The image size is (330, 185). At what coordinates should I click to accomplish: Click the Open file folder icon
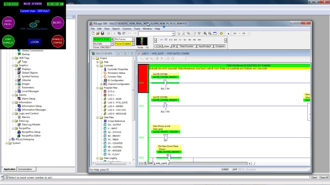coord(98,33)
